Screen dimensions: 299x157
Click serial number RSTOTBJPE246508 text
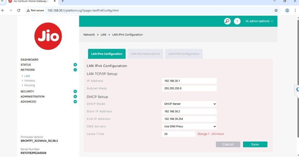33,153
